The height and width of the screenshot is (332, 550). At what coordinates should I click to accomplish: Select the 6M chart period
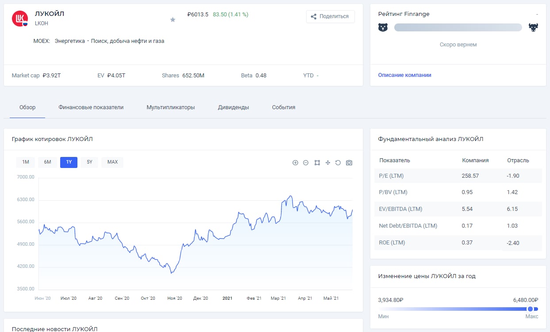click(x=47, y=162)
